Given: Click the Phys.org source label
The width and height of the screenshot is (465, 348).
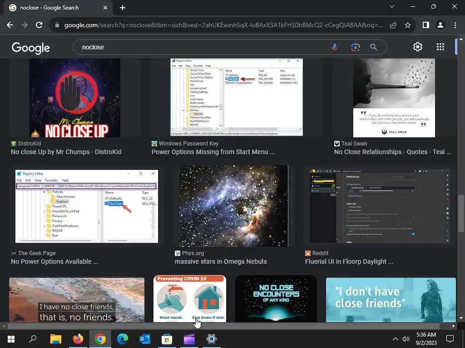Looking at the screenshot, I should click(193, 253).
